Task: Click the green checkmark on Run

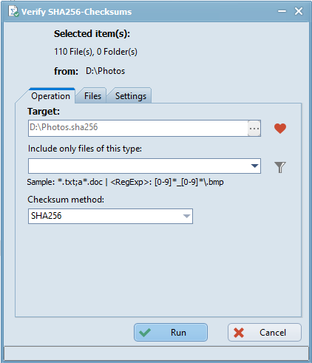Action: (145, 333)
